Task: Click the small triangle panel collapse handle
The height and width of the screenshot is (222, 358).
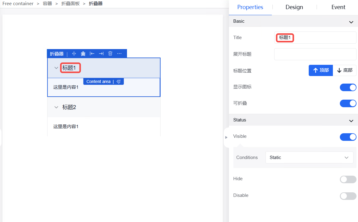Action: tap(226, 138)
